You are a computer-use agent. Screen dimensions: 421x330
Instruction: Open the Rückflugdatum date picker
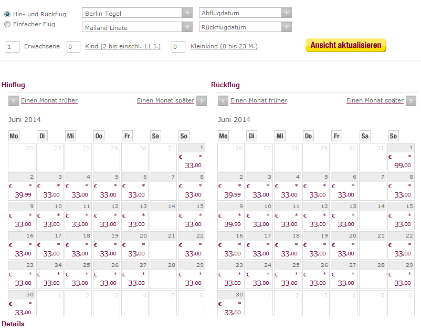tap(287, 27)
